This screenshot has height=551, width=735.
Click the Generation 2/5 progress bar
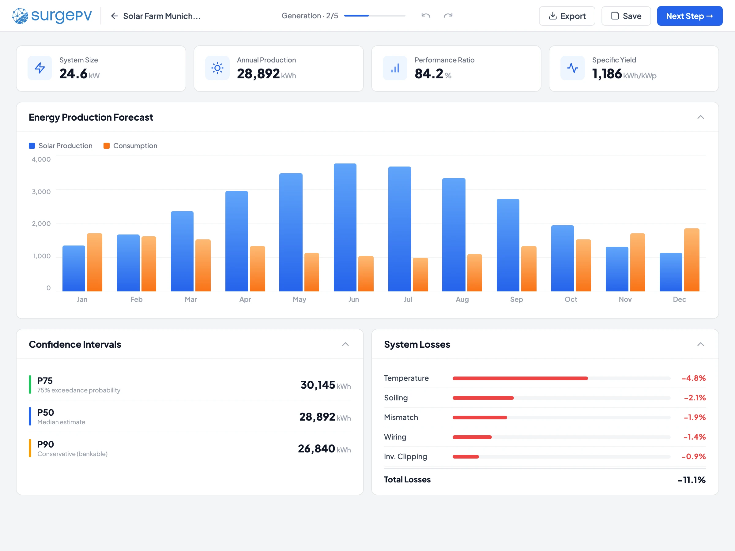pyautogui.click(x=375, y=16)
